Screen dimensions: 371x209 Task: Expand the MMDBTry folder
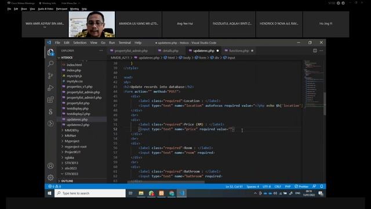72,130
